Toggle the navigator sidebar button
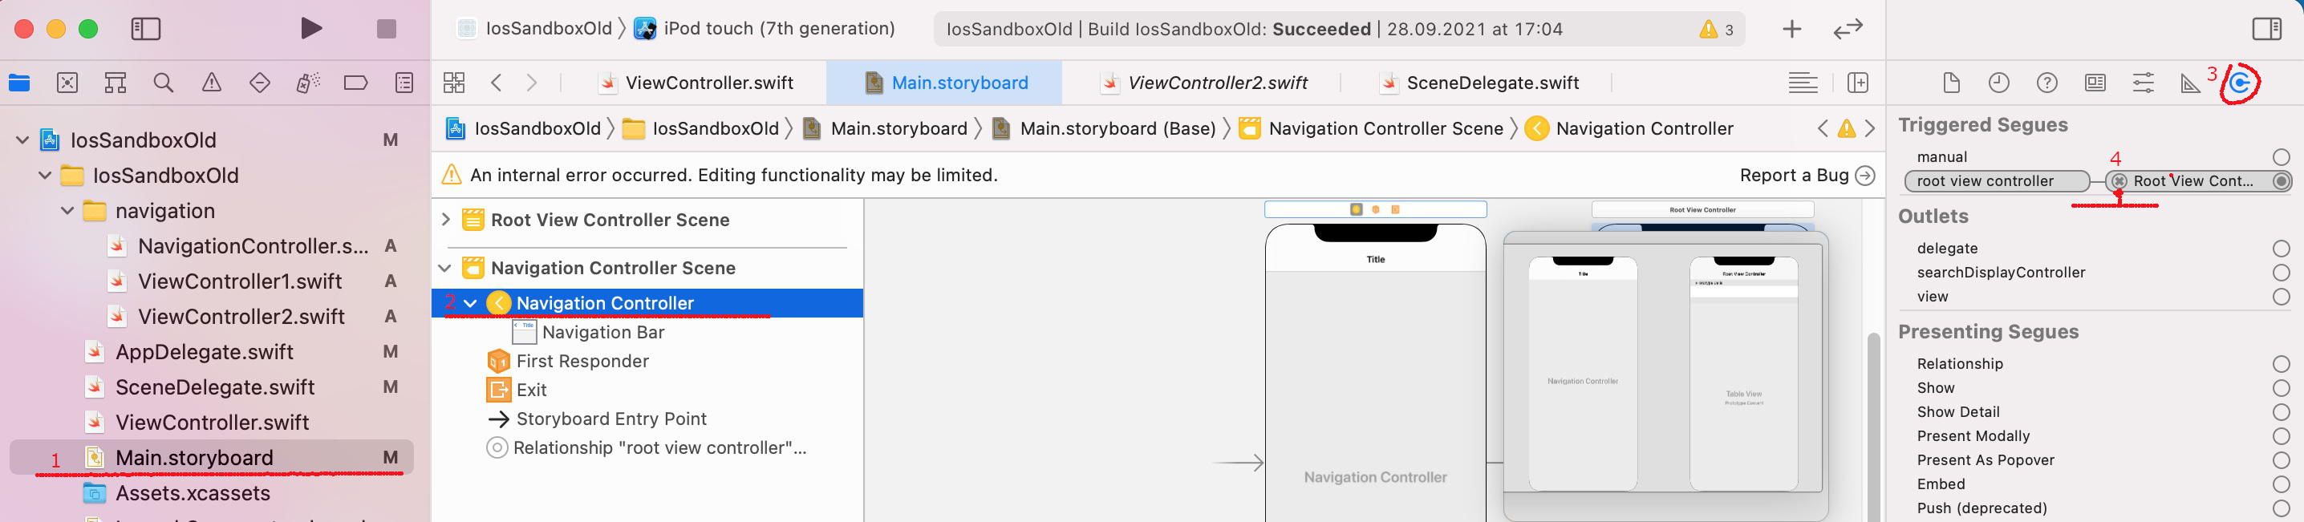This screenshot has height=522, width=2304. [146, 29]
